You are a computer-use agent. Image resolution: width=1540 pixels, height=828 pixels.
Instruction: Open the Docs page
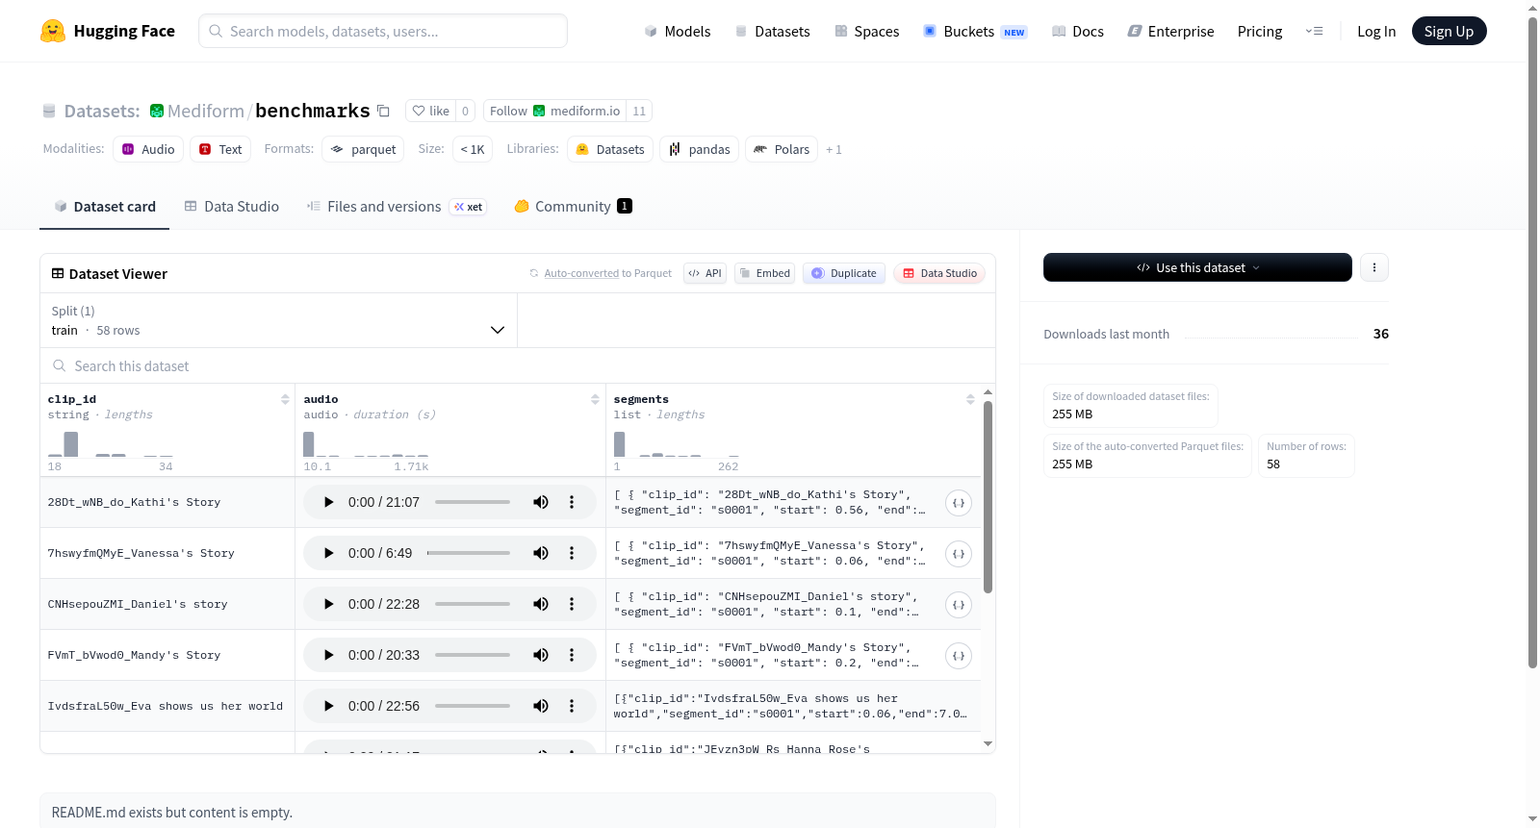pos(1078,31)
